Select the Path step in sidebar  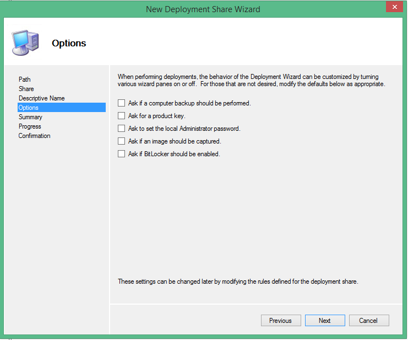click(x=25, y=79)
